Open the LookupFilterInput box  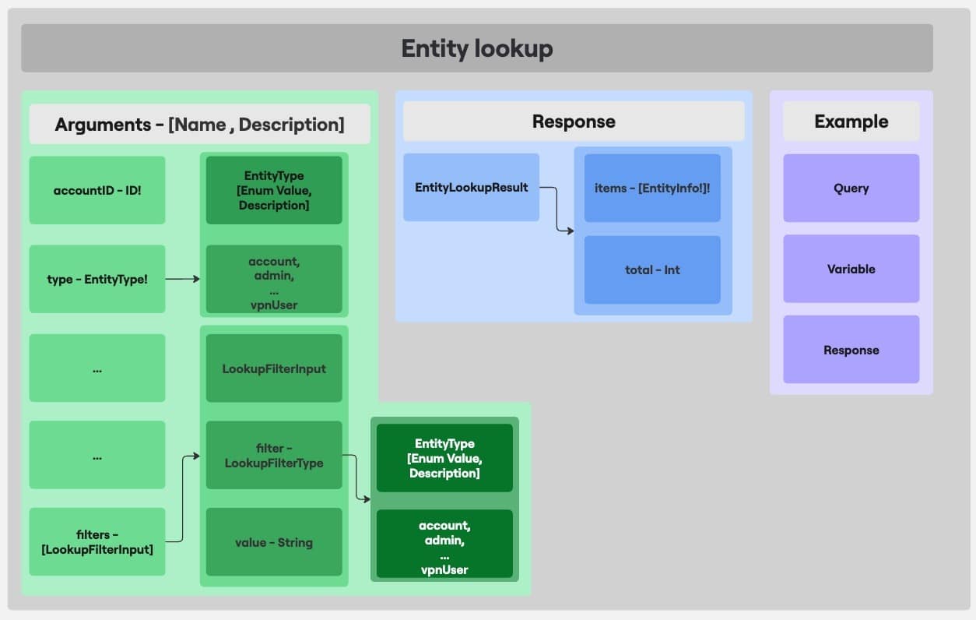(x=274, y=368)
